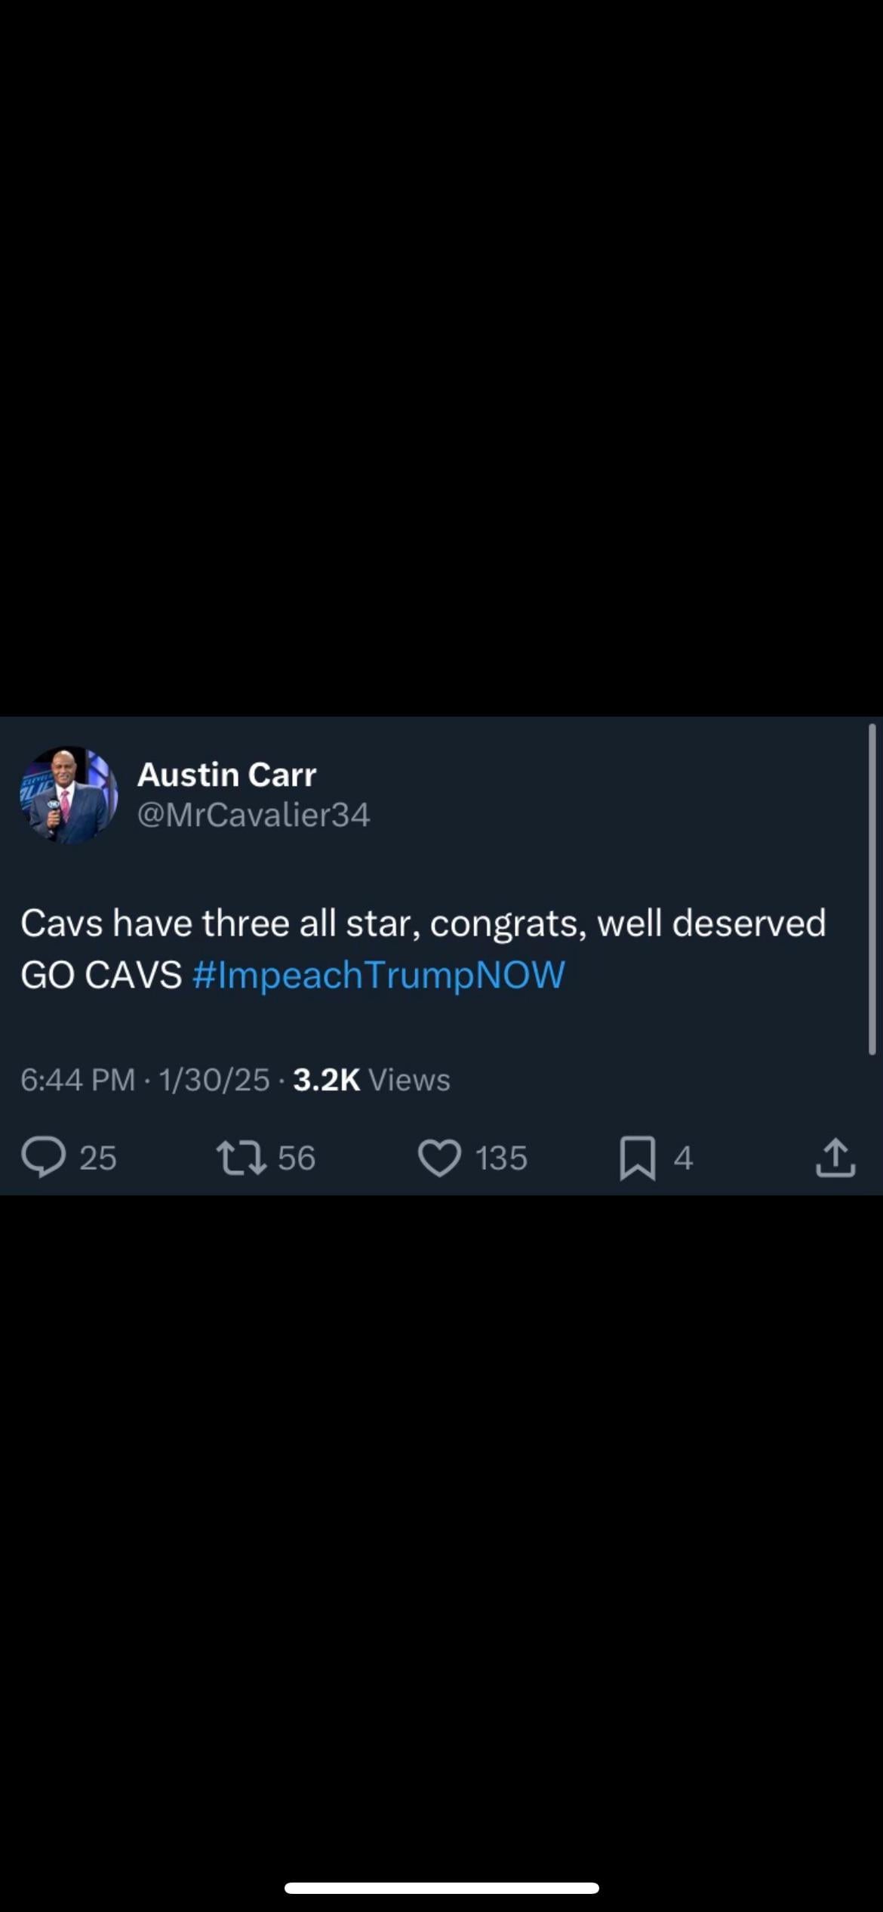Click the repost count 56
Viewport: 883px width, 1912px height.
pyautogui.click(x=296, y=1158)
